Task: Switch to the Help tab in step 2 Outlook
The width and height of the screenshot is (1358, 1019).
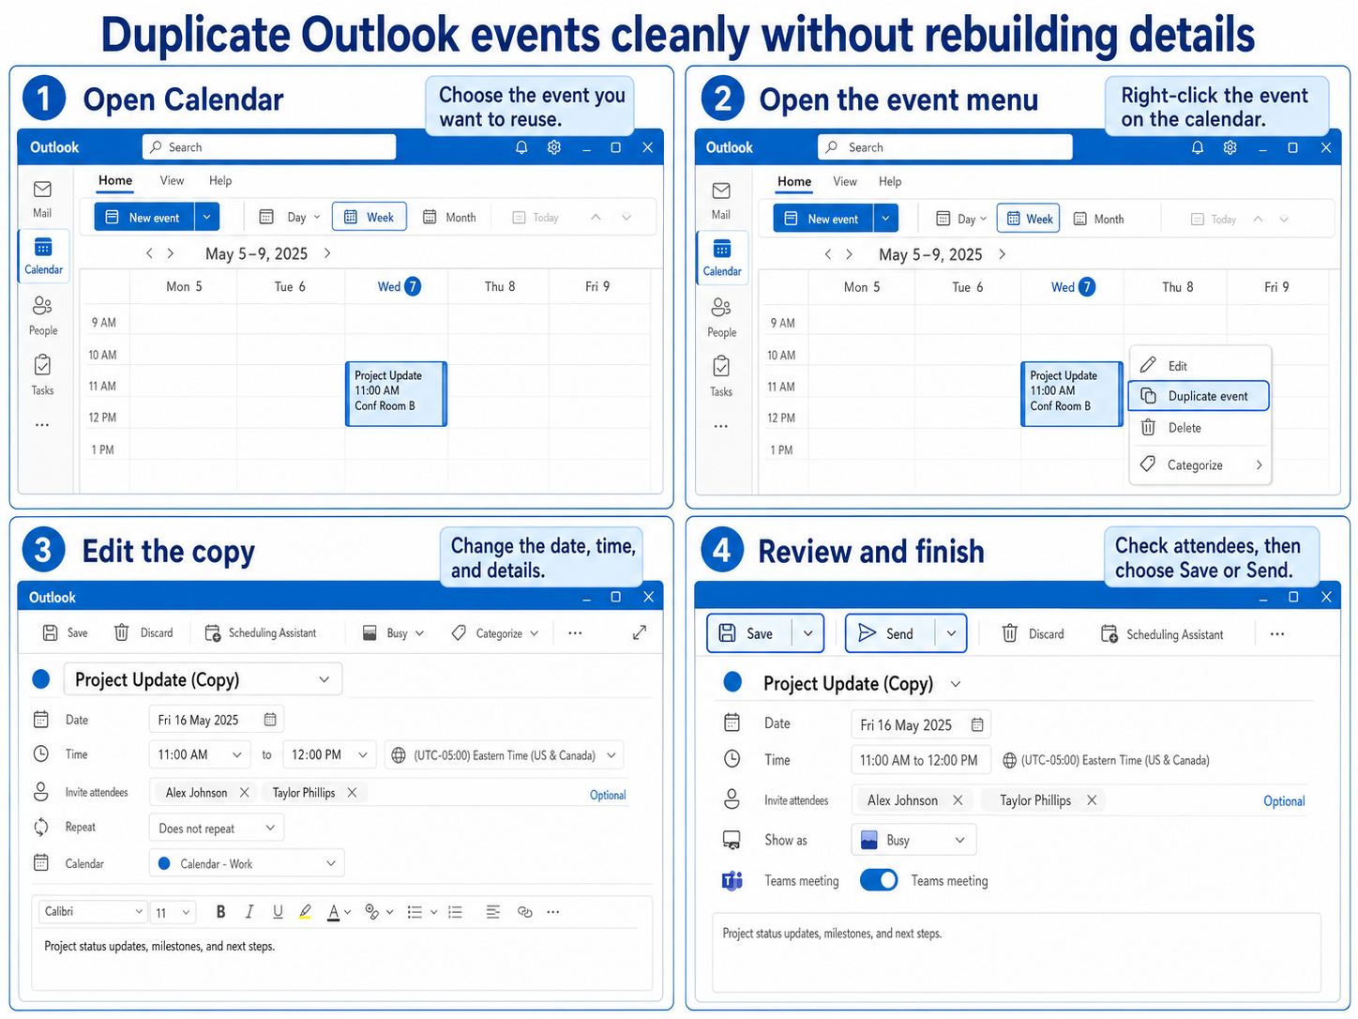Action: click(890, 181)
